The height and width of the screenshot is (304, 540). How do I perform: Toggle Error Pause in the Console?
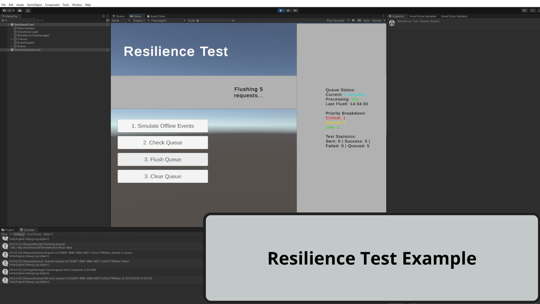pos(34,234)
